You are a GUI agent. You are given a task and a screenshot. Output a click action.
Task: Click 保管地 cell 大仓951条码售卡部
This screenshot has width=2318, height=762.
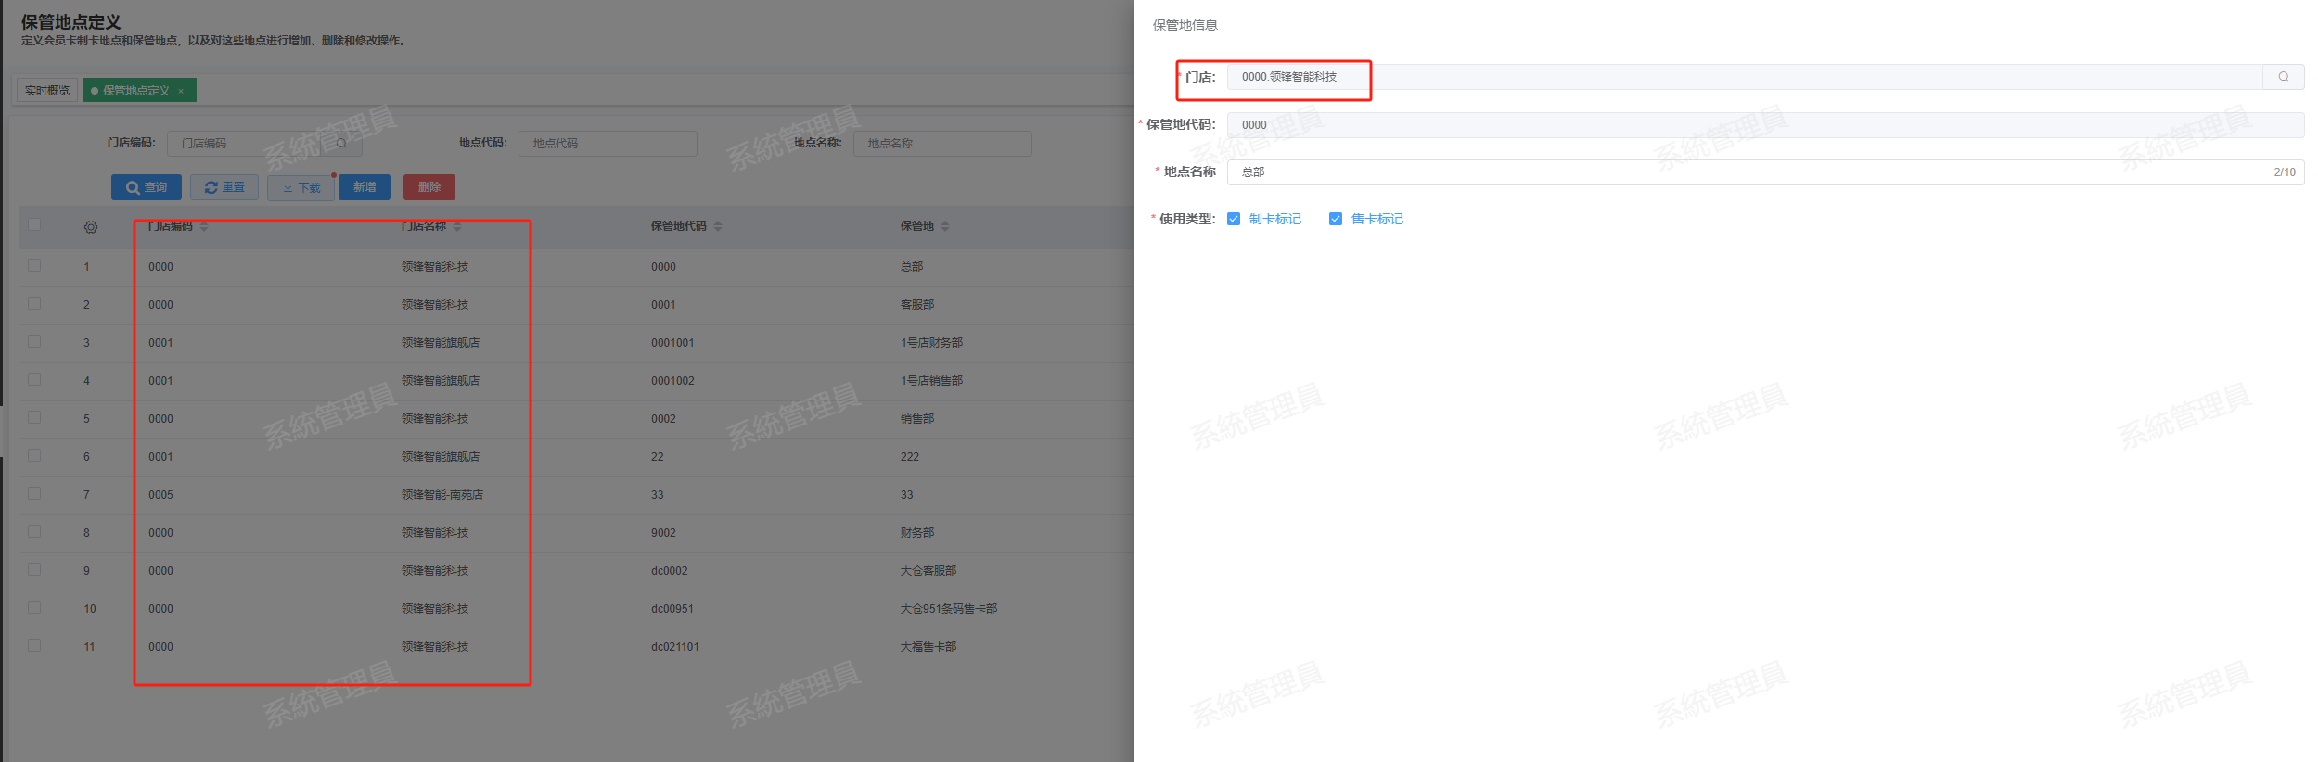949,609
